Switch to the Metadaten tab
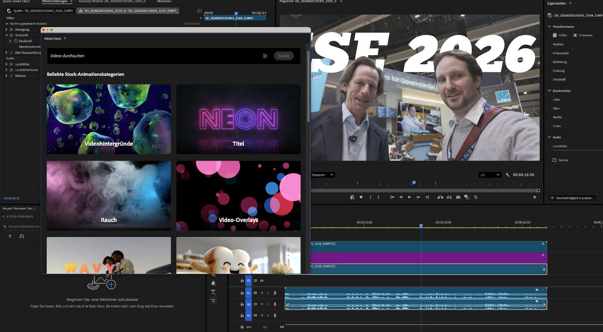 (x=164, y=2)
